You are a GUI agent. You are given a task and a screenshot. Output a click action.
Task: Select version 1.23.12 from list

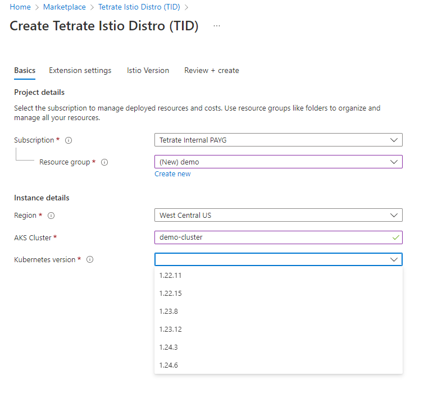click(171, 330)
